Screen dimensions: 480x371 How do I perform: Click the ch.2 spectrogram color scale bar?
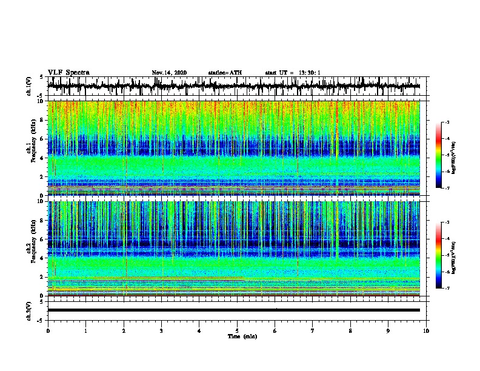(438, 255)
